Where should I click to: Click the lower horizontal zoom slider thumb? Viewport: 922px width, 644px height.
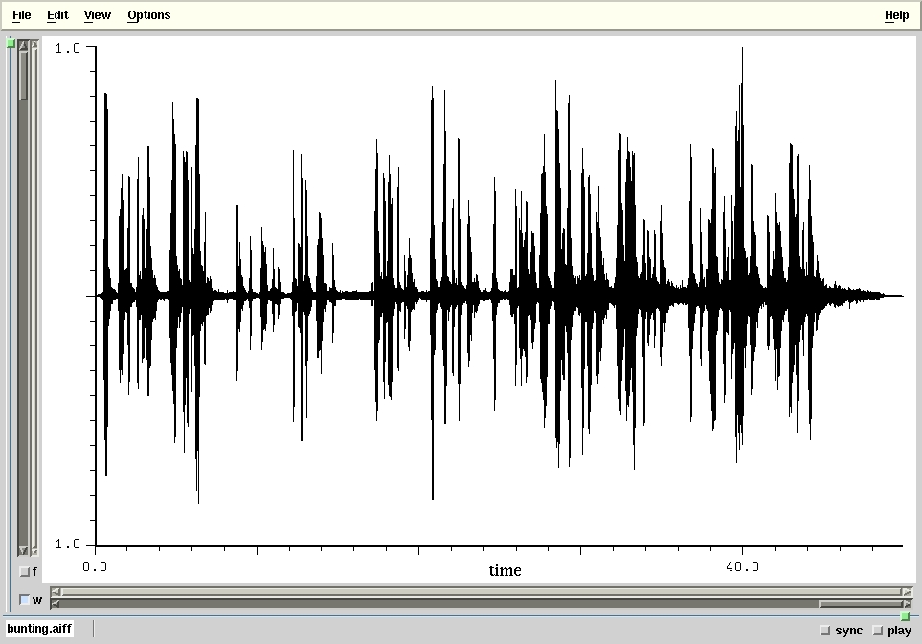click(x=859, y=604)
